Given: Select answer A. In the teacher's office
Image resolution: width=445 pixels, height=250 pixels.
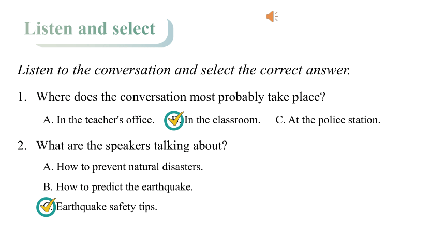Looking at the screenshot, I should (99, 120).
